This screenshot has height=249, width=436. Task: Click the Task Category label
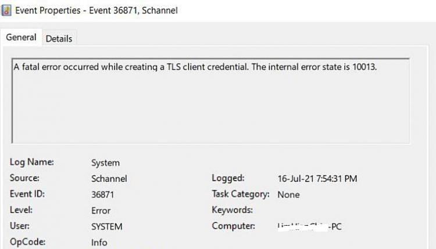[241, 194]
